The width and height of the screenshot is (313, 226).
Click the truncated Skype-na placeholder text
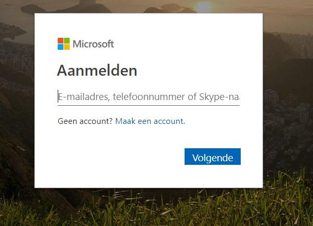[219, 97]
